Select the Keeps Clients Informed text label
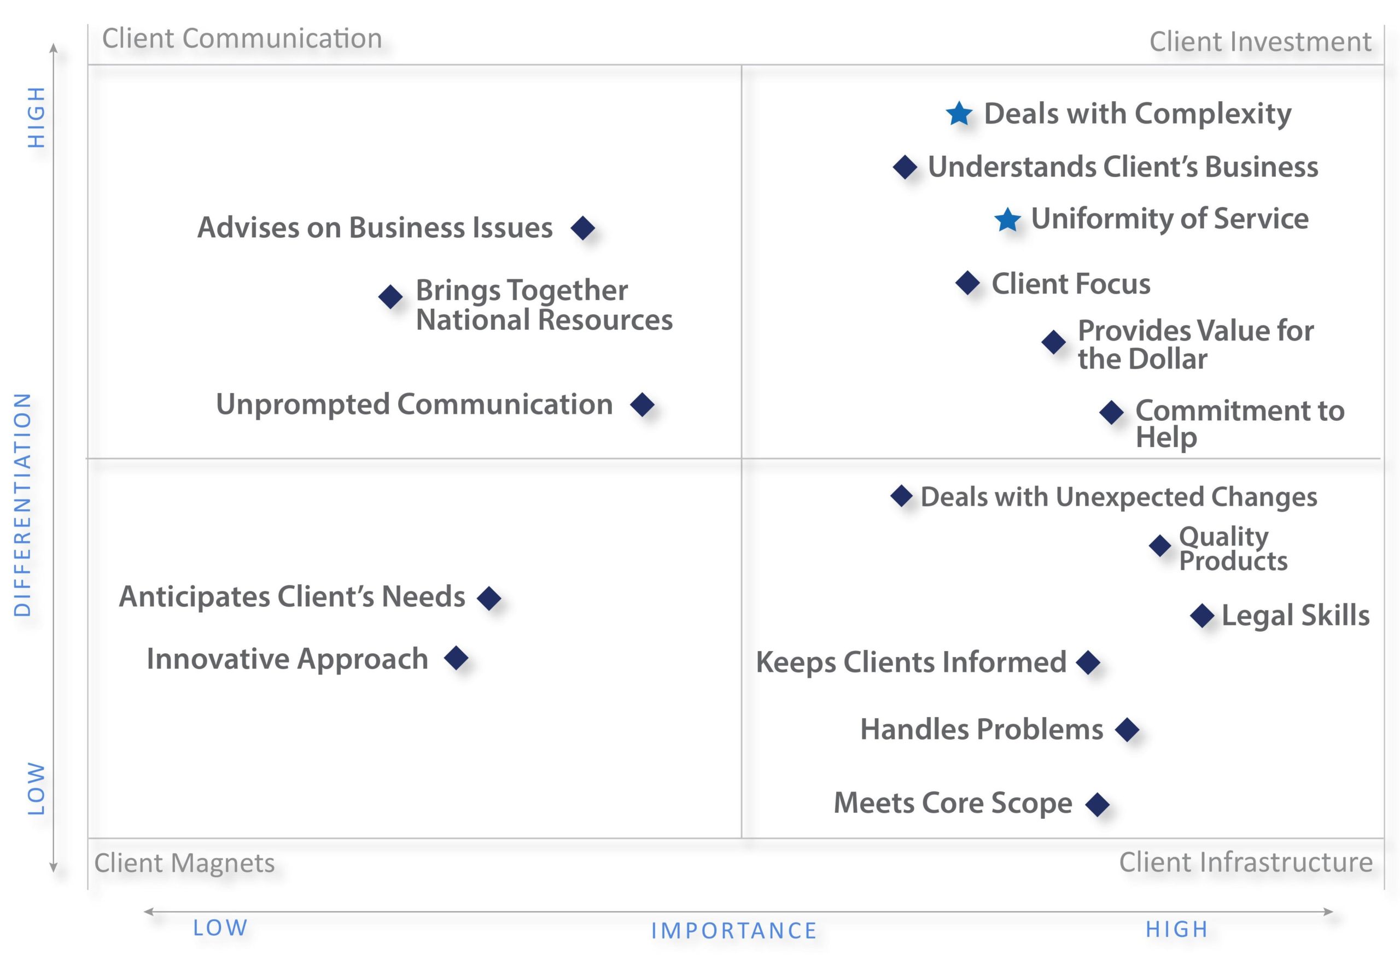Image resolution: width=1400 pixels, height=956 pixels. [911, 662]
